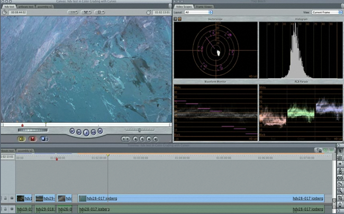
Task: Toggle lock on video track V1
Action: (5, 199)
